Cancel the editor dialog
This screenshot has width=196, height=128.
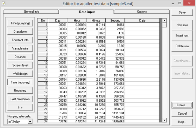[x=182, y=114]
